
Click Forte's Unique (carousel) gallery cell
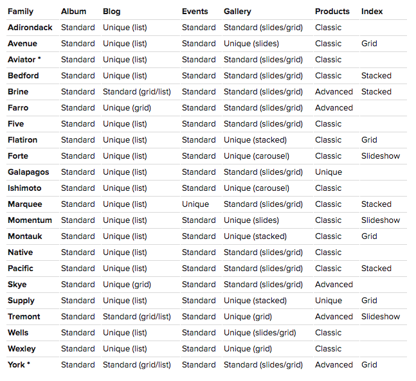tap(257, 156)
